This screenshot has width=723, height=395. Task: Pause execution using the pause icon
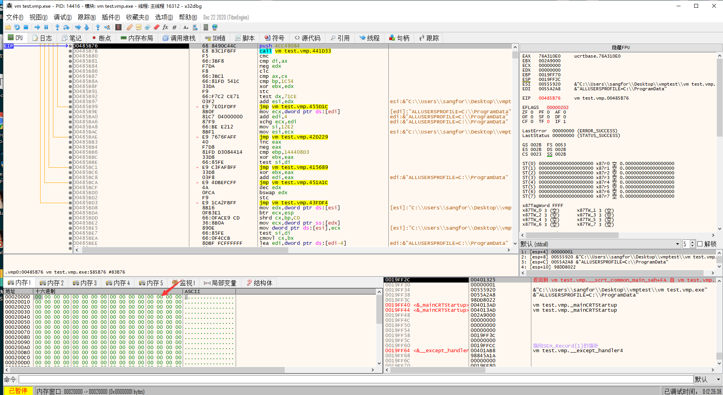click(46, 27)
